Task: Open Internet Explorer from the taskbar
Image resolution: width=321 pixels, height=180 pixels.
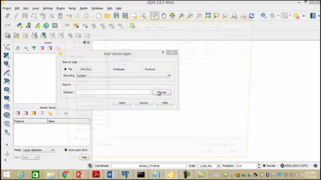Action: click(21, 174)
